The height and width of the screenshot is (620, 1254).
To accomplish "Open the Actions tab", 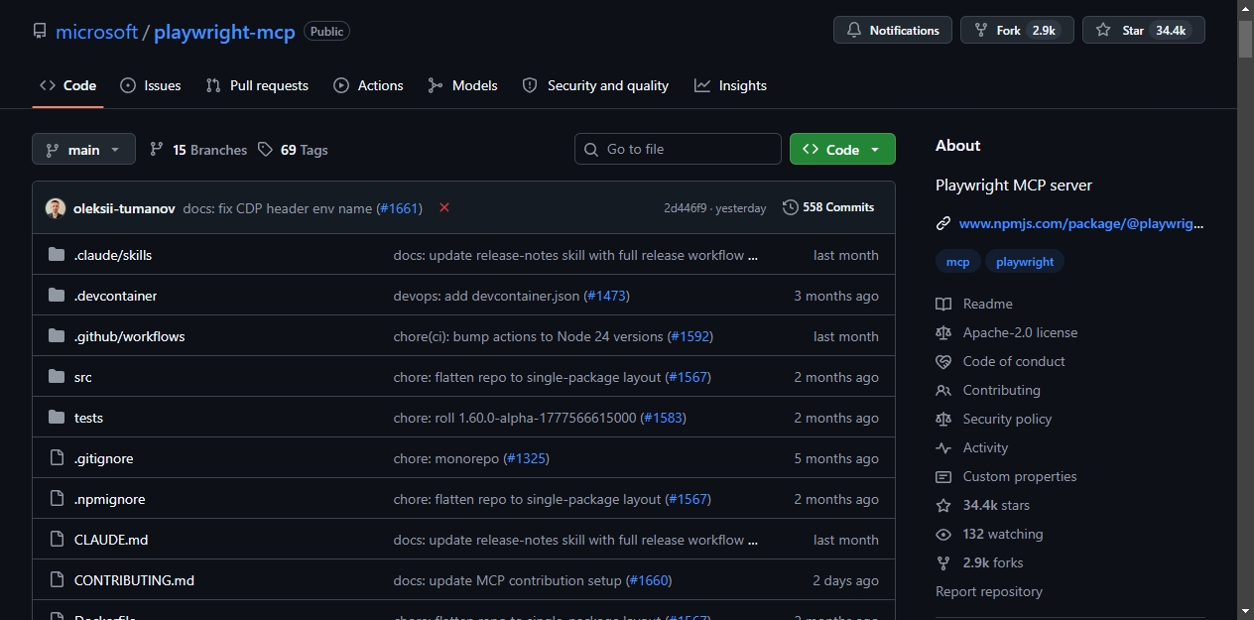I will pyautogui.click(x=368, y=85).
